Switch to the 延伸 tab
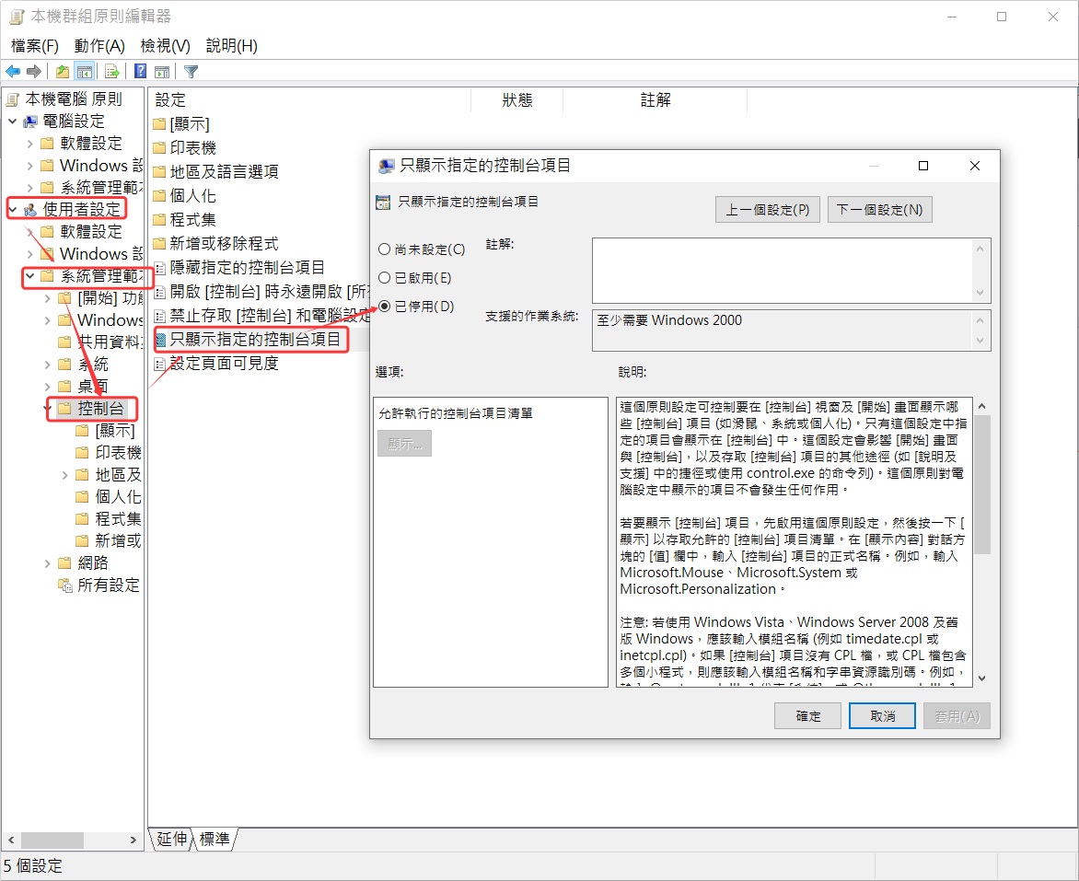 (x=171, y=839)
